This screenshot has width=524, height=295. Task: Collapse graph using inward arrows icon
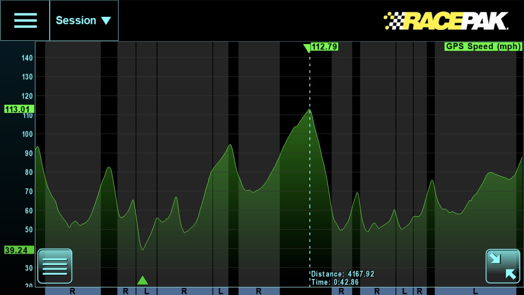pyautogui.click(x=503, y=266)
